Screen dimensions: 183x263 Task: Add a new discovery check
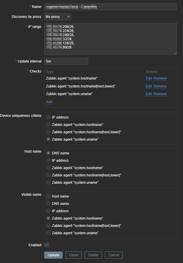[x=49, y=102]
